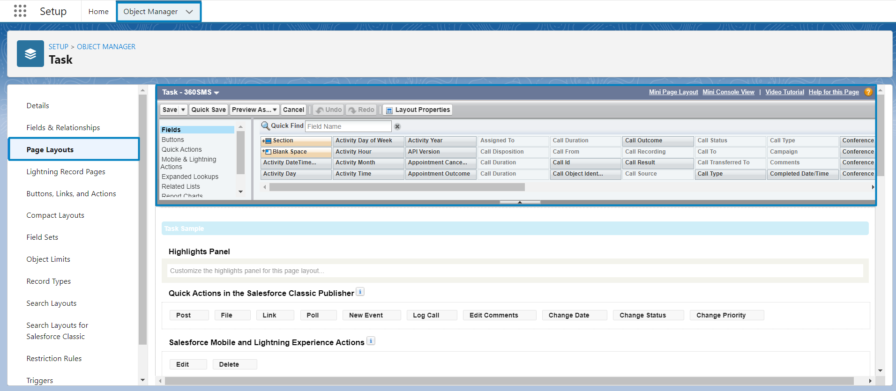Click the Undo toolbar button
896x391 pixels.
329,110
